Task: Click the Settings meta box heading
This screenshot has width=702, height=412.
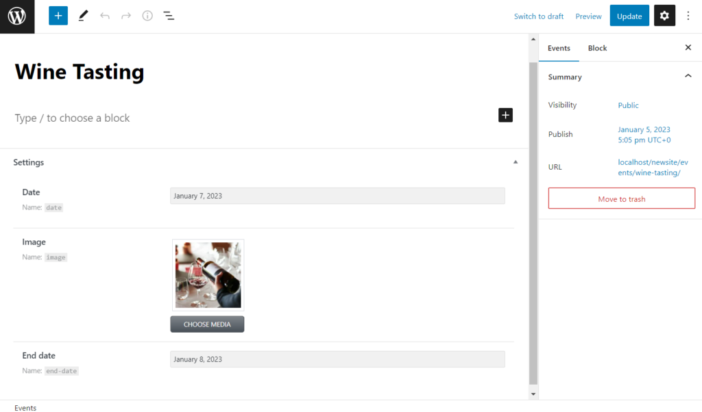Action: point(29,162)
